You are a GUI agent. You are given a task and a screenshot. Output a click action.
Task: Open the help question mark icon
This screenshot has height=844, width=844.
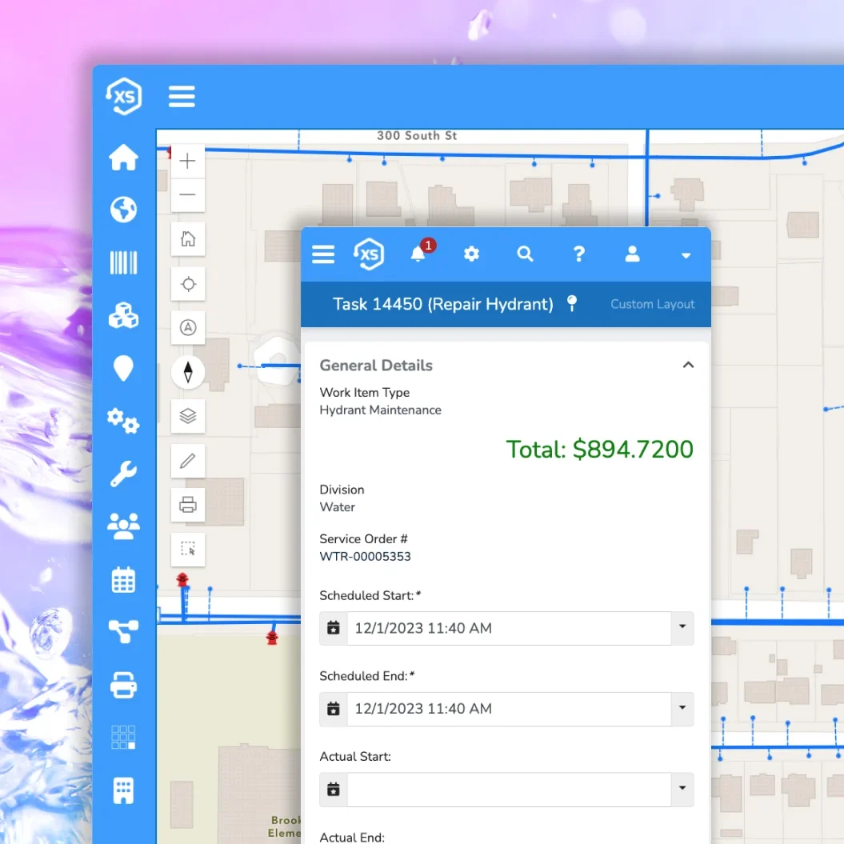(x=578, y=254)
